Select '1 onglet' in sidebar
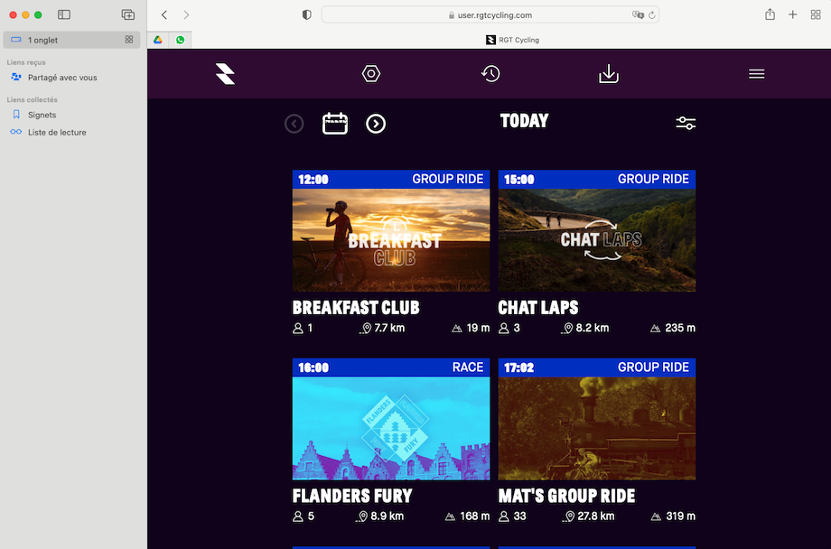This screenshot has width=831, height=549. [x=71, y=40]
